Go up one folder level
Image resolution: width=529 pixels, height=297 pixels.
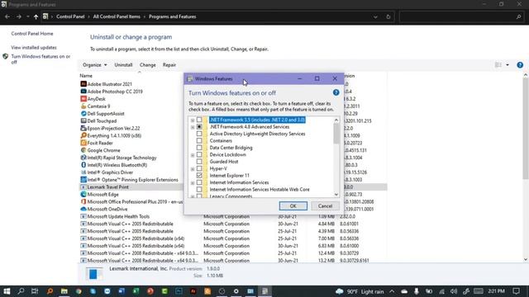tap(36, 16)
